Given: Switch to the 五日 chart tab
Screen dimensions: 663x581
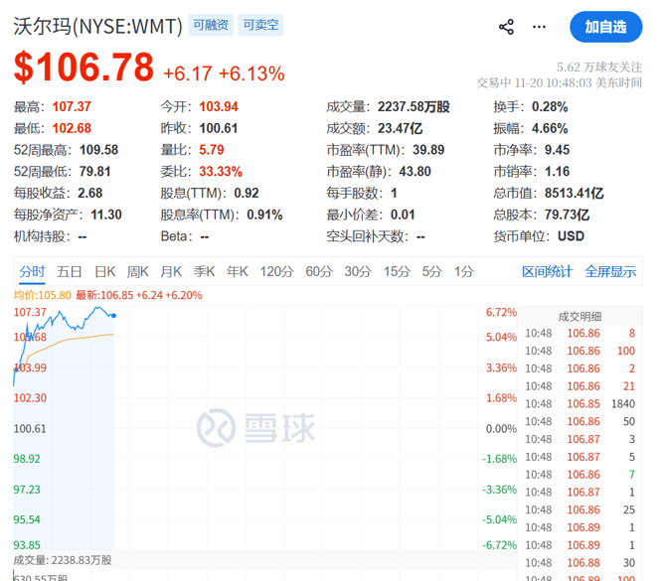Looking at the screenshot, I should (x=70, y=271).
